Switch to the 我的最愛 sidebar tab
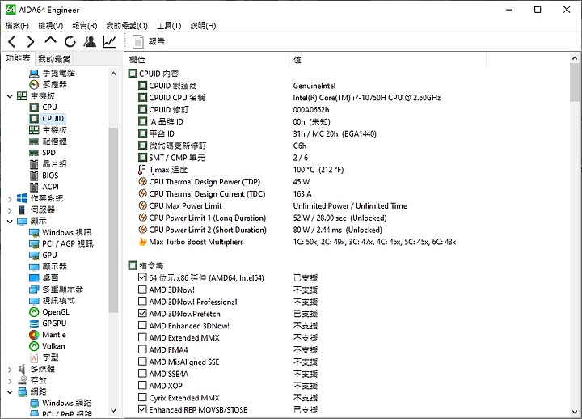Screen dimensions: 582x419 [54, 59]
